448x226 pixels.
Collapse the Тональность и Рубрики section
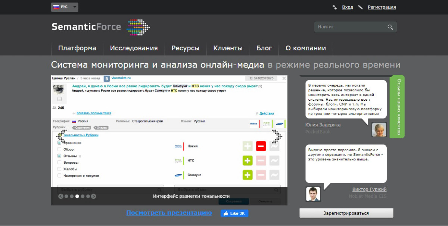[x=81, y=135]
